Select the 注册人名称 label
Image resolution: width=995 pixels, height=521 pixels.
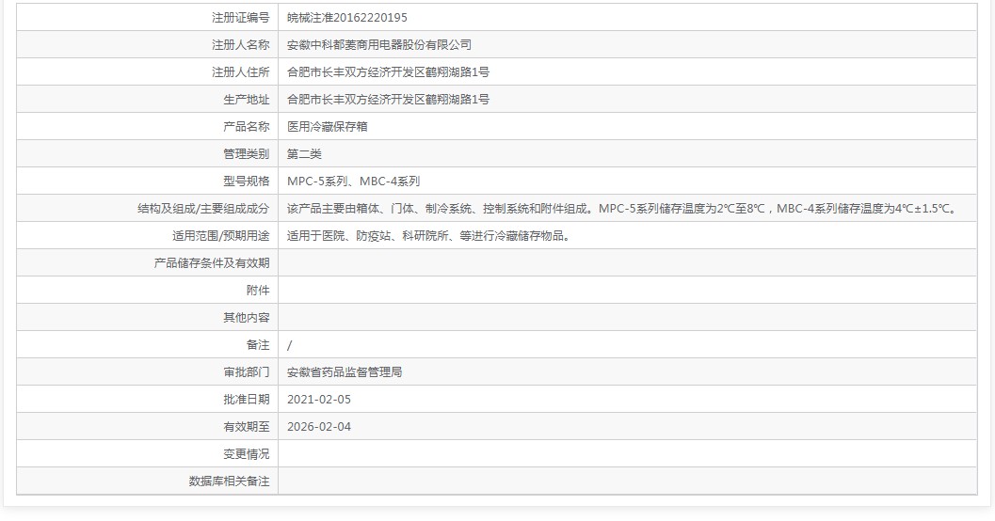(x=240, y=45)
